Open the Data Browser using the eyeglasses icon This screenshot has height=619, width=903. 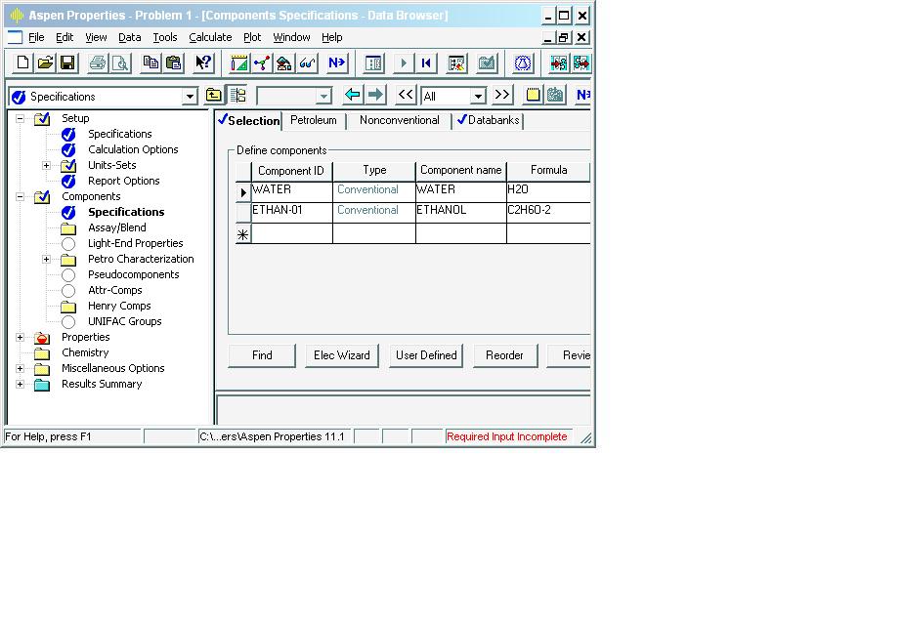307,62
